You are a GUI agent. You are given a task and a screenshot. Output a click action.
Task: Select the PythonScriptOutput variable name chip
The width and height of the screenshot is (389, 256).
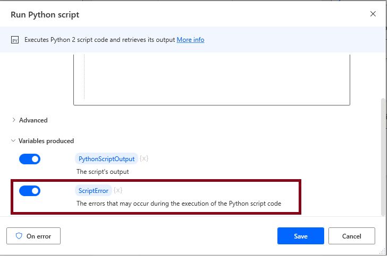click(107, 158)
